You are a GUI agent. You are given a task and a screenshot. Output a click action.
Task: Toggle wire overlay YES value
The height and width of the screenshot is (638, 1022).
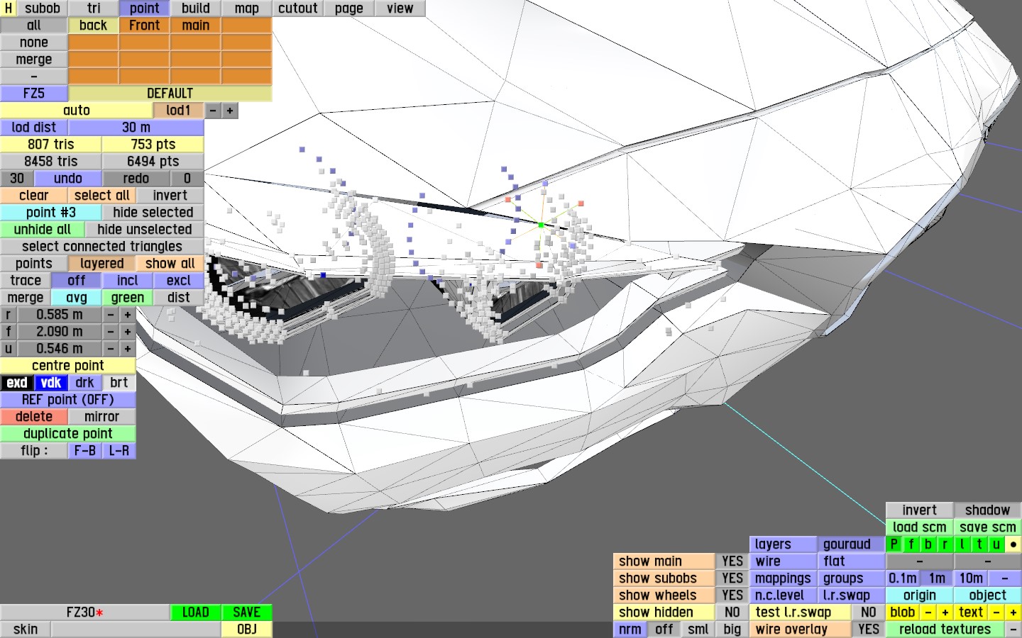click(x=869, y=629)
